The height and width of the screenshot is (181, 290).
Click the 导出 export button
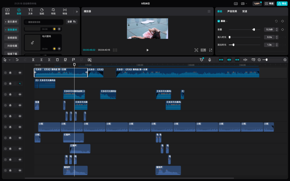(282, 4)
